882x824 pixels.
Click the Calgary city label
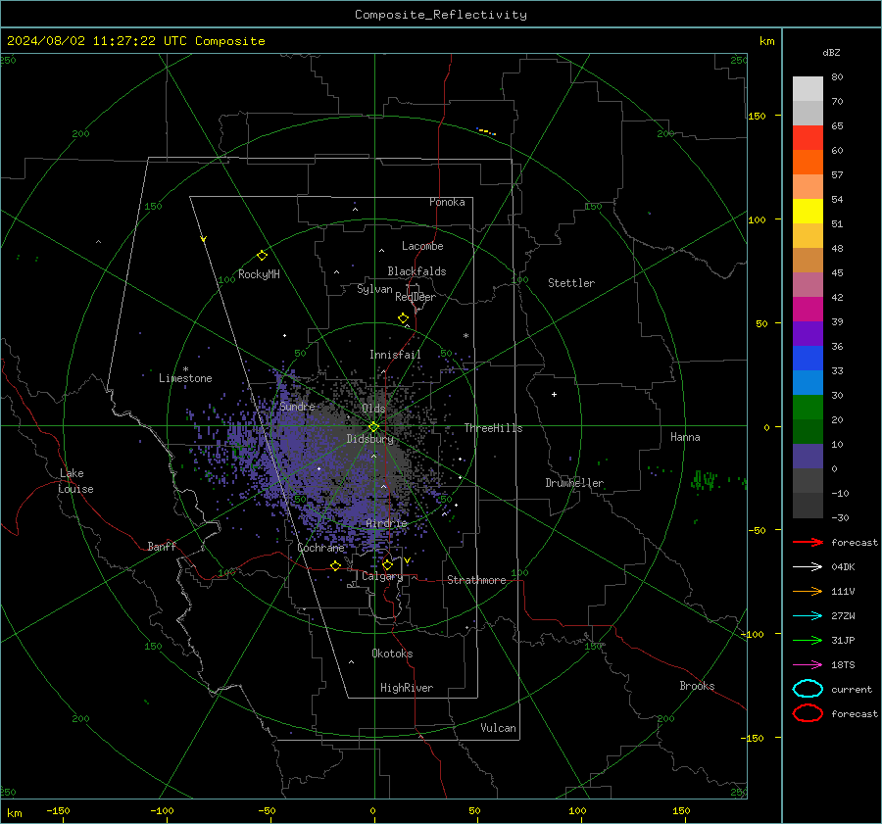(382, 576)
